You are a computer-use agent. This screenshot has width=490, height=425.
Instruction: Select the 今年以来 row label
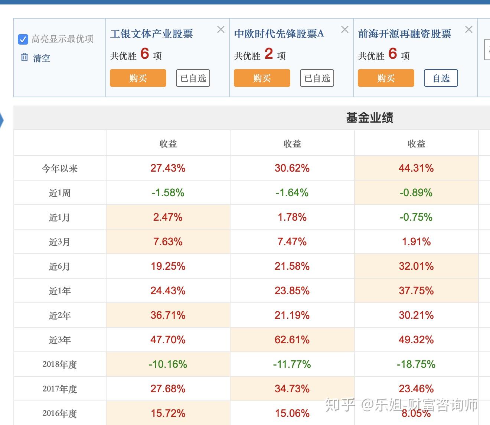60,168
